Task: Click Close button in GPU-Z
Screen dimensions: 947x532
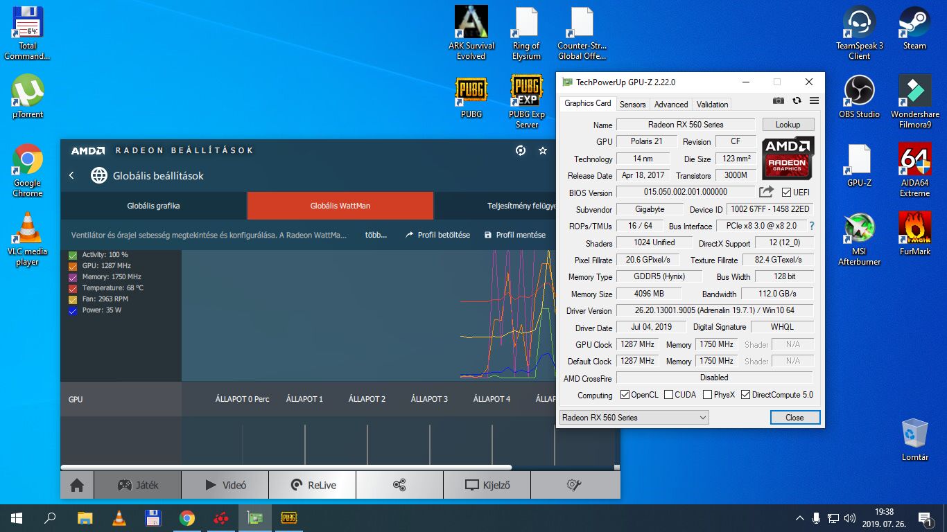Action: click(795, 418)
